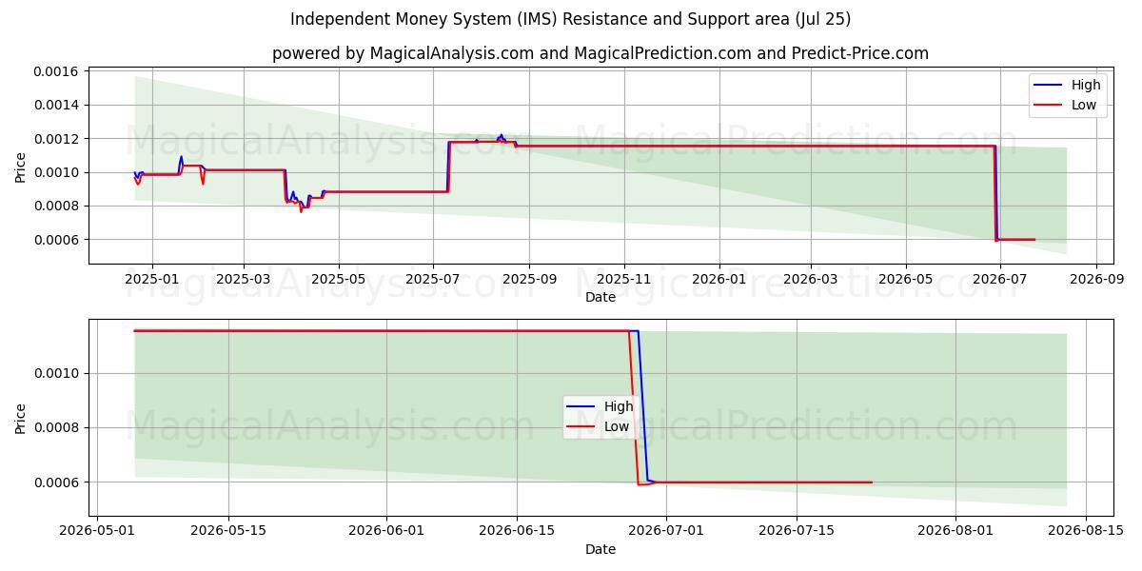Click the '2025-09' date tick label
Image resolution: width=1142 pixels, height=571 pixels.
529,280
